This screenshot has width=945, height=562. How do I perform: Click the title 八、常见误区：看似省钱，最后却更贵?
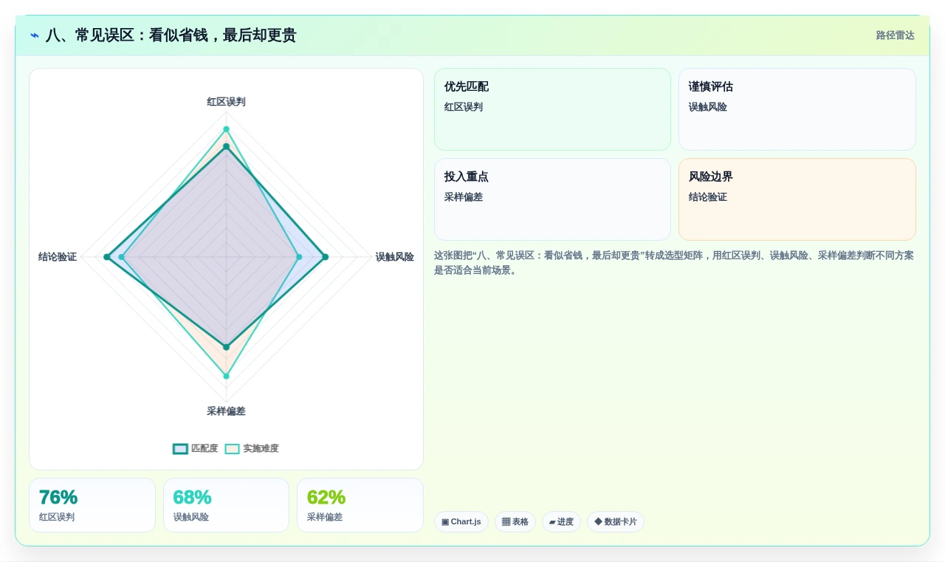click(x=171, y=35)
